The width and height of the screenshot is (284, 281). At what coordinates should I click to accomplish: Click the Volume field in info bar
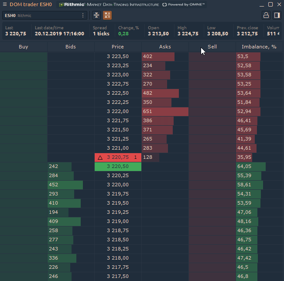[273, 31]
